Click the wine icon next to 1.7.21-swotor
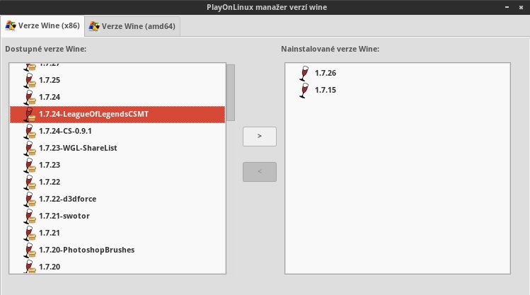Screen dimensions: 530x295 [x=29, y=216]
